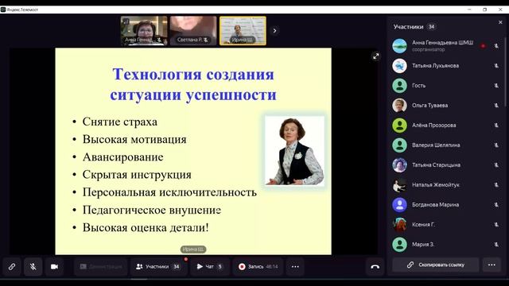Show next participant video thumbnails
The image size is (509, 286).
pyautogui.click(x=274, y=31)
